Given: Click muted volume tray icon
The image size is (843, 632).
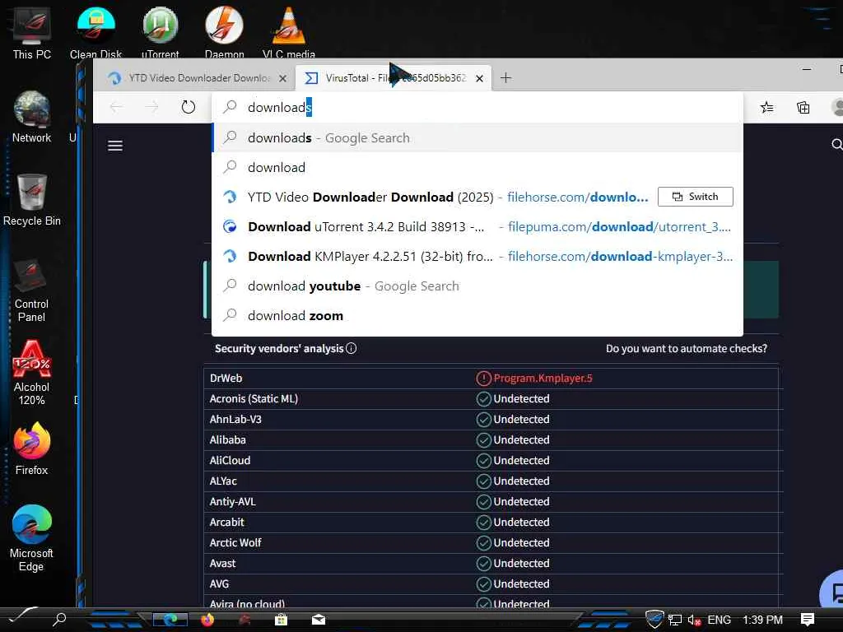Looking at the screenshot, I should 694,620.
